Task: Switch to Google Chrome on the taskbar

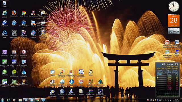Action: (38, 100)
